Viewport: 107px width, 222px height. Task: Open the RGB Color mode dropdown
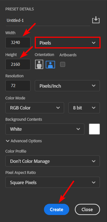point(35,108)
